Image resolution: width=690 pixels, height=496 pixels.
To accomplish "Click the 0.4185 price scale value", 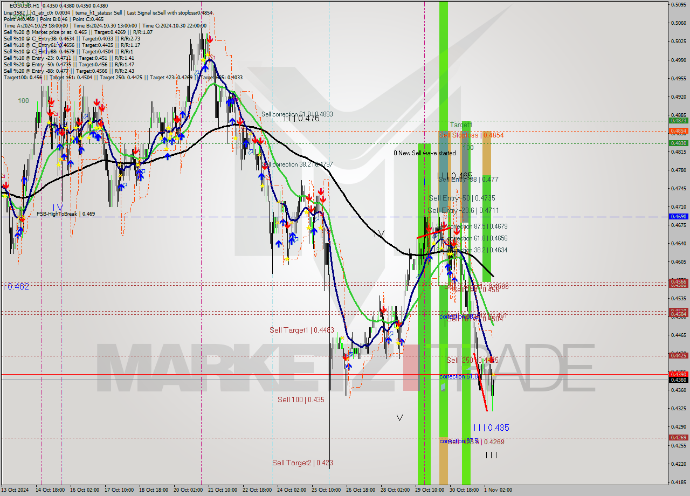I will click(x=678, y=482).
